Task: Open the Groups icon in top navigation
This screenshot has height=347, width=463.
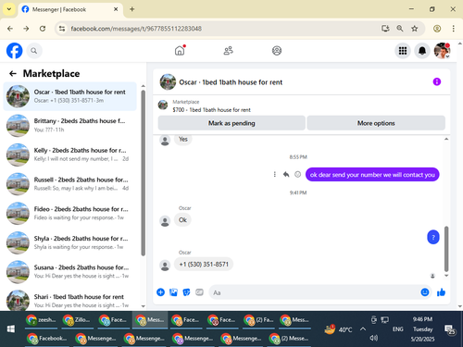Action: pos(277,51)
